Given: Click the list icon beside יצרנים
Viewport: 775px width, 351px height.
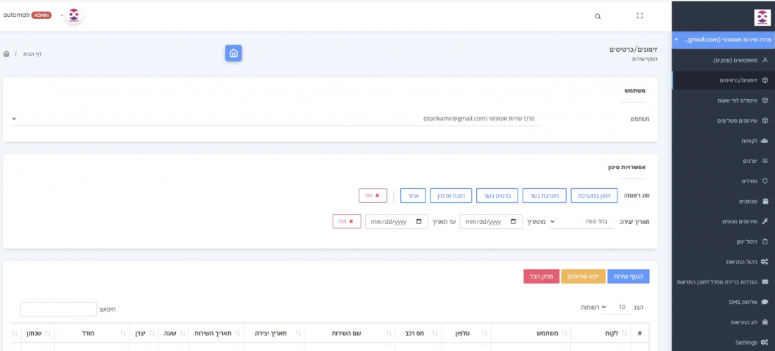Looking at the screenshot, I should pos(765,161).
